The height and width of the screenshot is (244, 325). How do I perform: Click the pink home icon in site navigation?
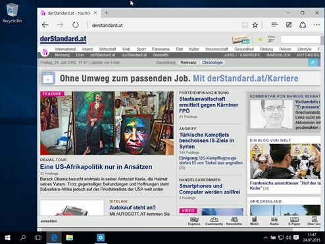pyautogui.click(x=45, y=52)
